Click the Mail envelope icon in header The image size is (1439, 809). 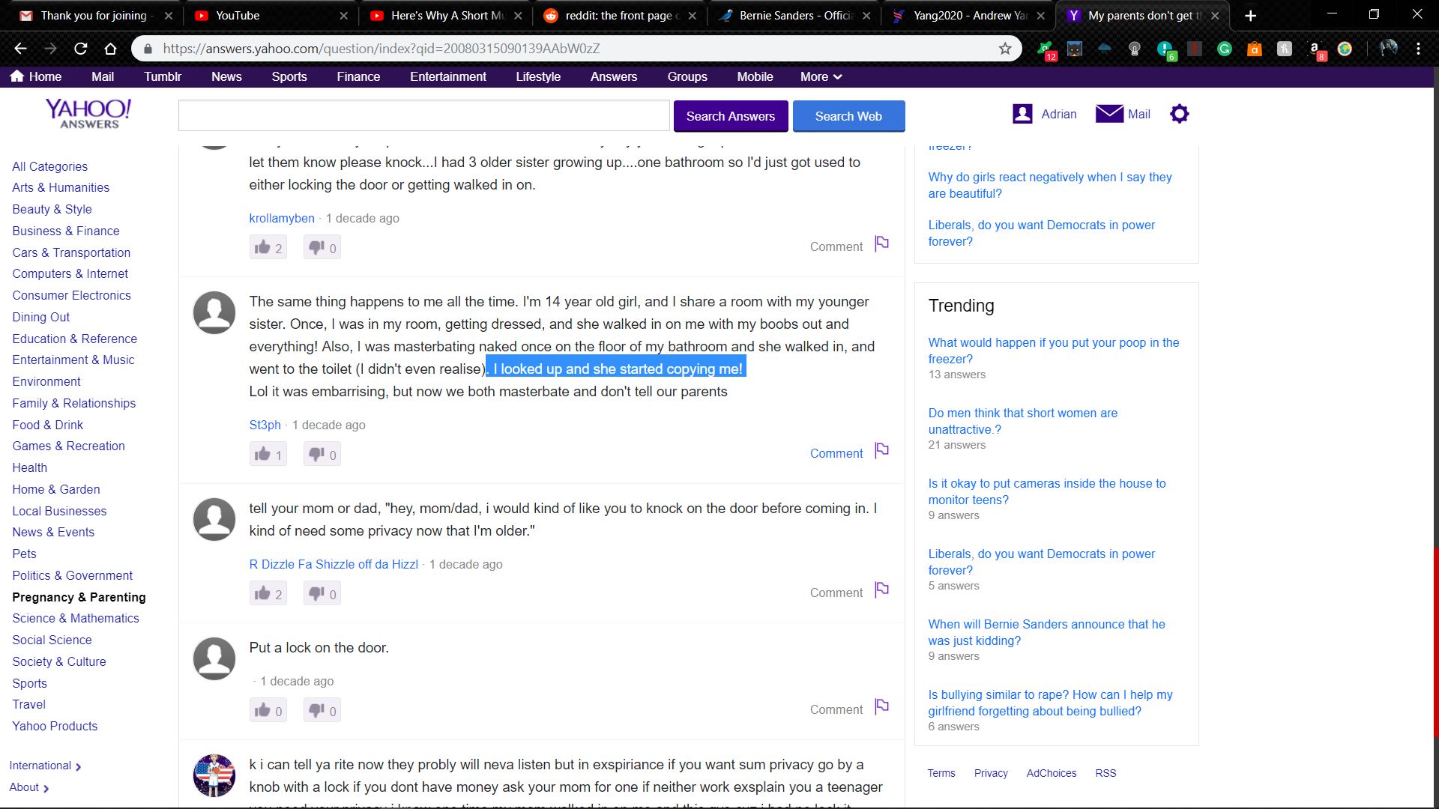click(1109, 114)
